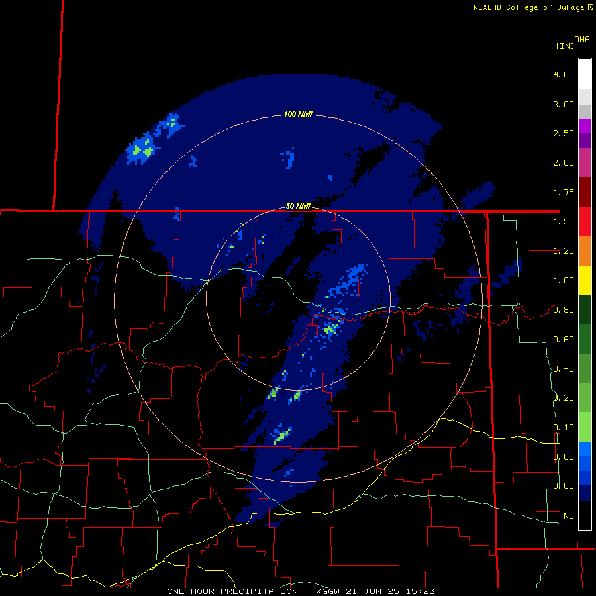Select the 1.50 legend value
The image size is (596, 596).
coord(564,222)
